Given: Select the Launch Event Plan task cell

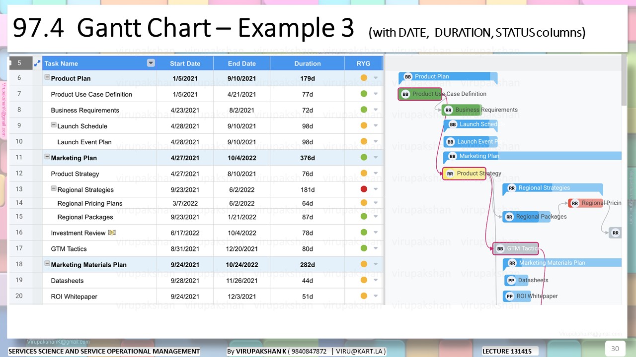Looking at the screenshot, I should (x=99, y=142).
